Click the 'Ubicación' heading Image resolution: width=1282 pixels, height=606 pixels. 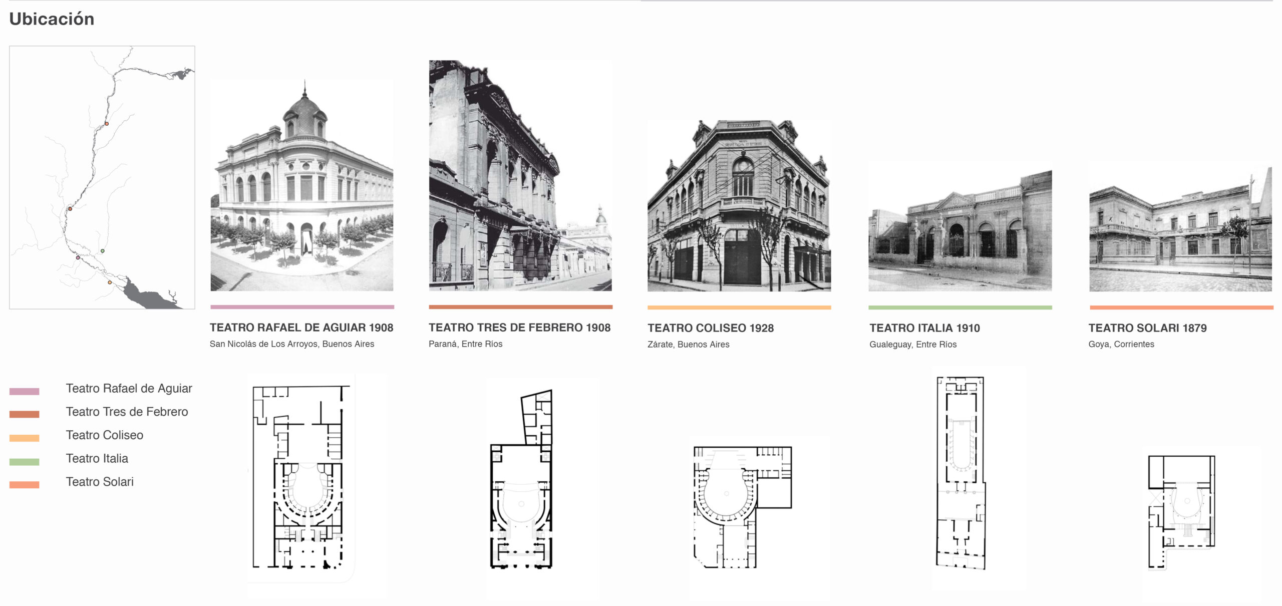52,19
